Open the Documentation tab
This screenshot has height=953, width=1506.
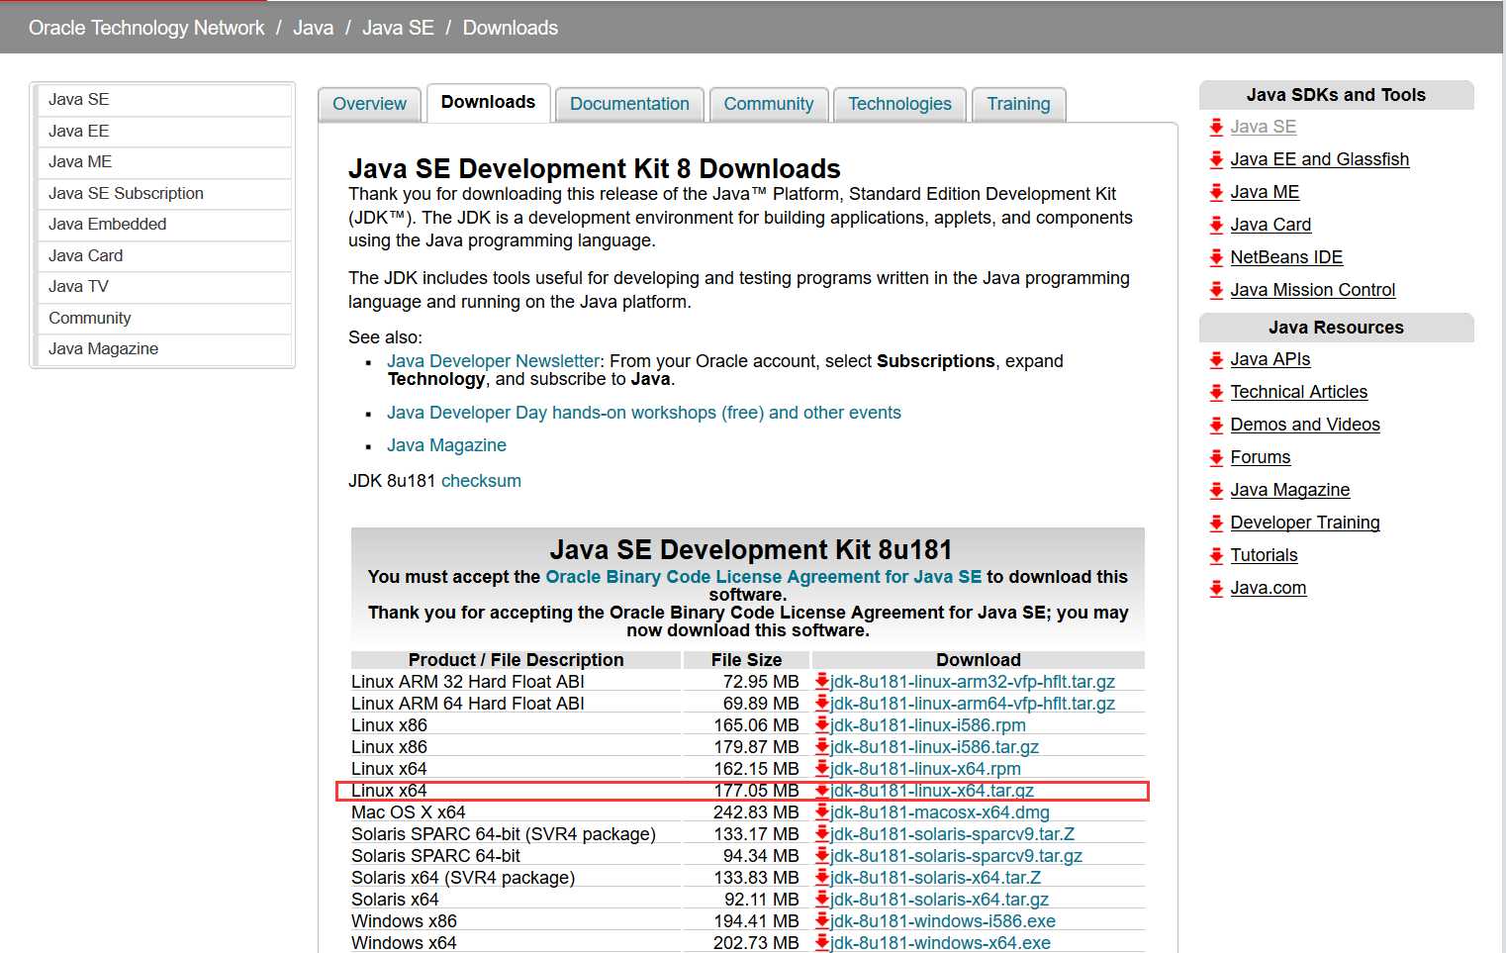pyautogui.click(x=629, y=104)
